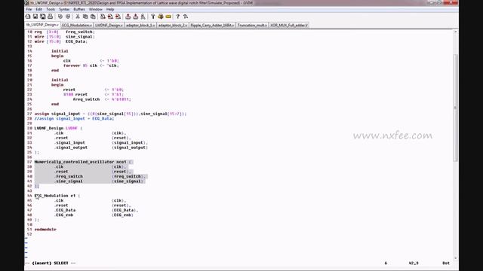Click the Print toolbar icon
Screen dimensions: 483x271
coord(51,17)
